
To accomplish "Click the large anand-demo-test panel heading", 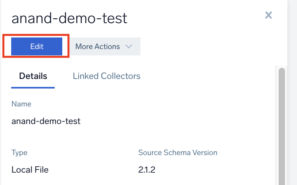I will point(69,18).
